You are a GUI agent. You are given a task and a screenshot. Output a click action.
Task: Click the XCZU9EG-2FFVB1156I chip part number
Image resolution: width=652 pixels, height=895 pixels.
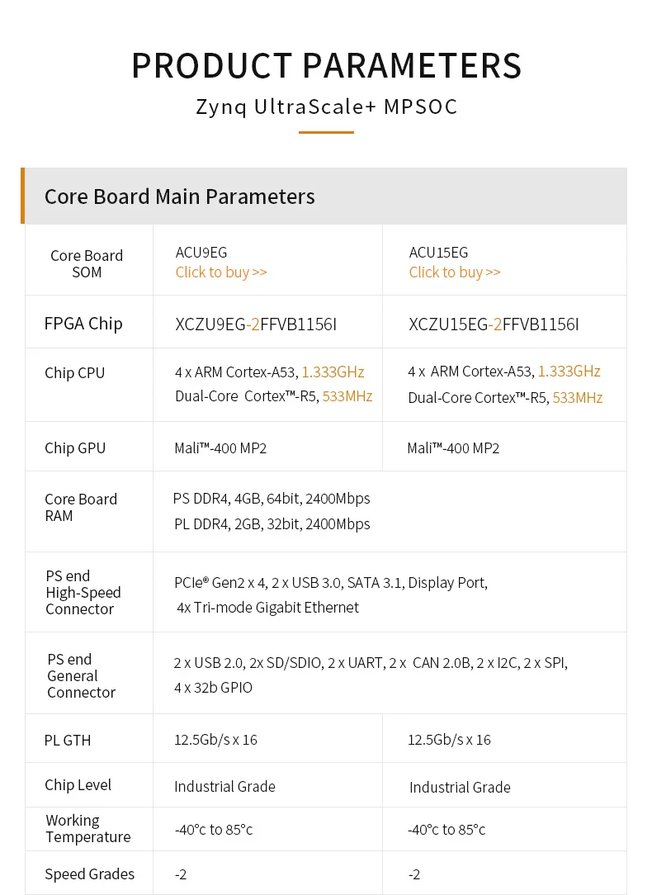[x=256, y=324]
